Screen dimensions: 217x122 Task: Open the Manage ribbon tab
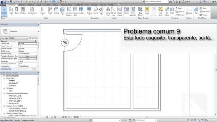[x=94, y=5]
